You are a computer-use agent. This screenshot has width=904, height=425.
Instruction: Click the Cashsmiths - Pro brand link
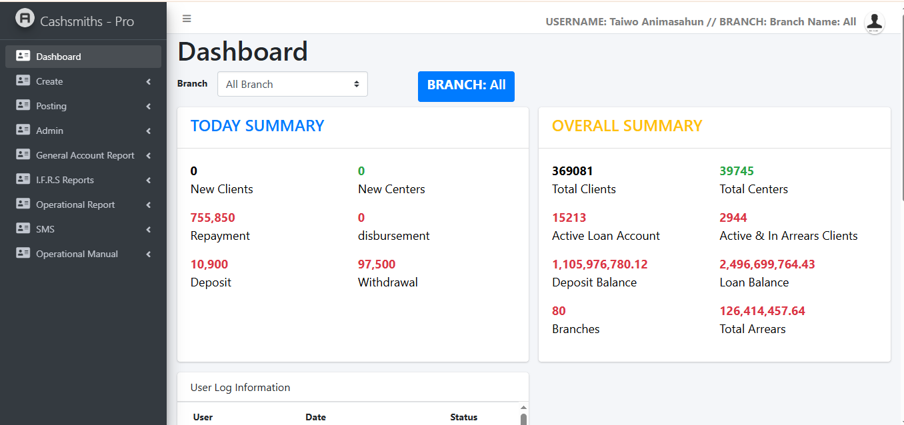(x=87, y=21)
